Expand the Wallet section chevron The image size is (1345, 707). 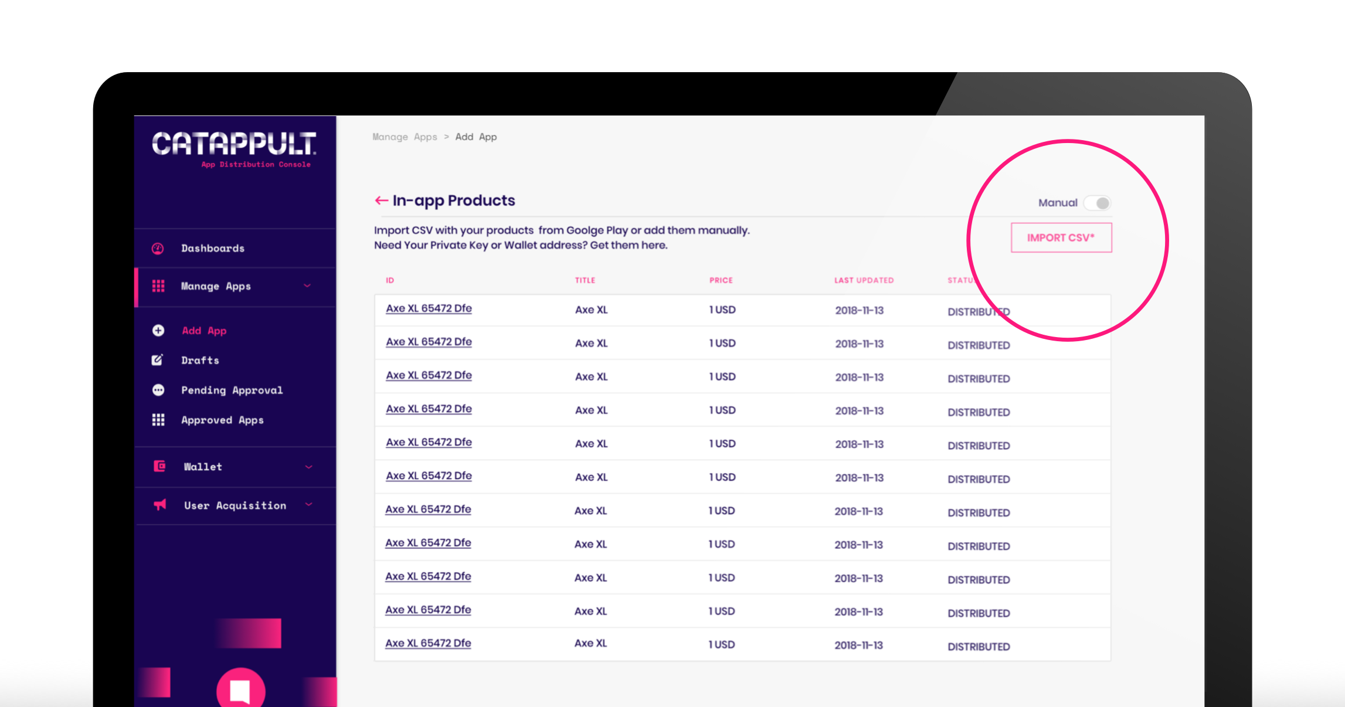308,467
